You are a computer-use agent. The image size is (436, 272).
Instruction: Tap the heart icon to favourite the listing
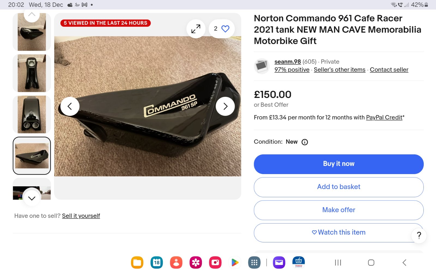(225, 29)
